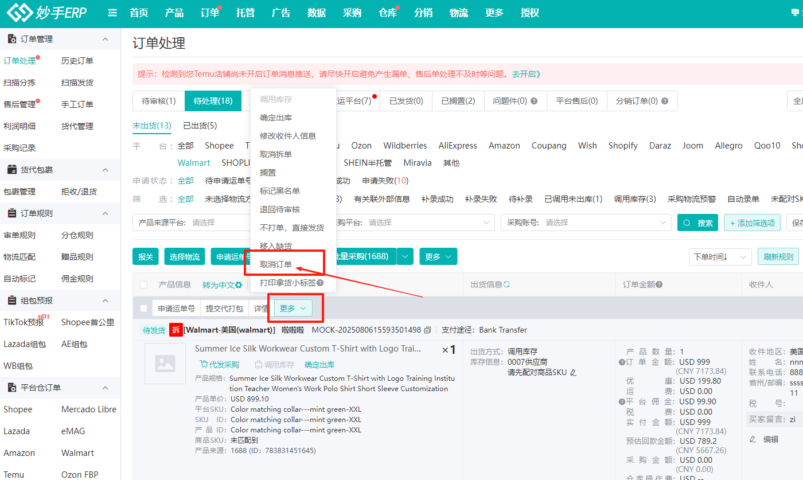
Task: Click the help icon beside 打印拿货小标签
Action: [320, 283]
